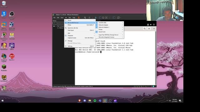
Task: Open the Tabs menu
Action: tap(70, 18)
